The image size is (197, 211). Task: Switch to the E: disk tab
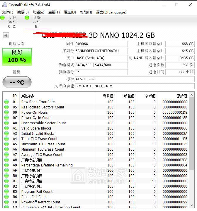coord(37,22)
